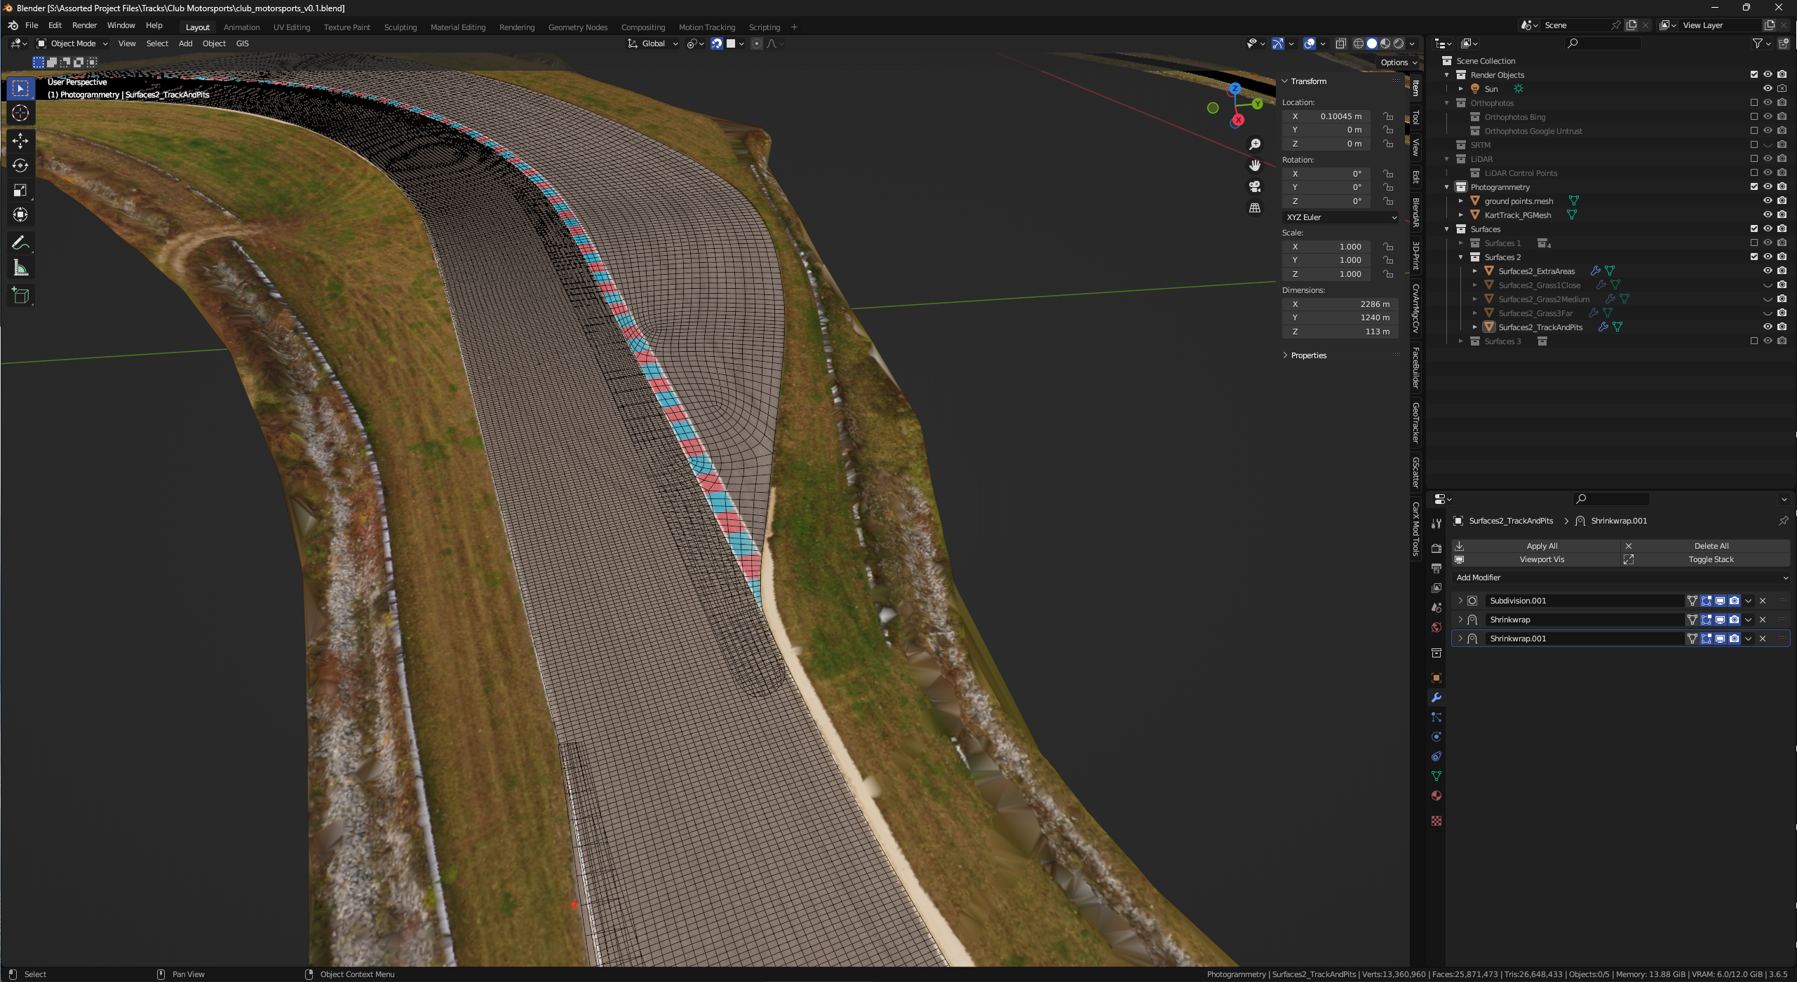This screenshot has width=1797, height=982.
Task: Click the Annotate pencil tool
Action: [20, 243]
